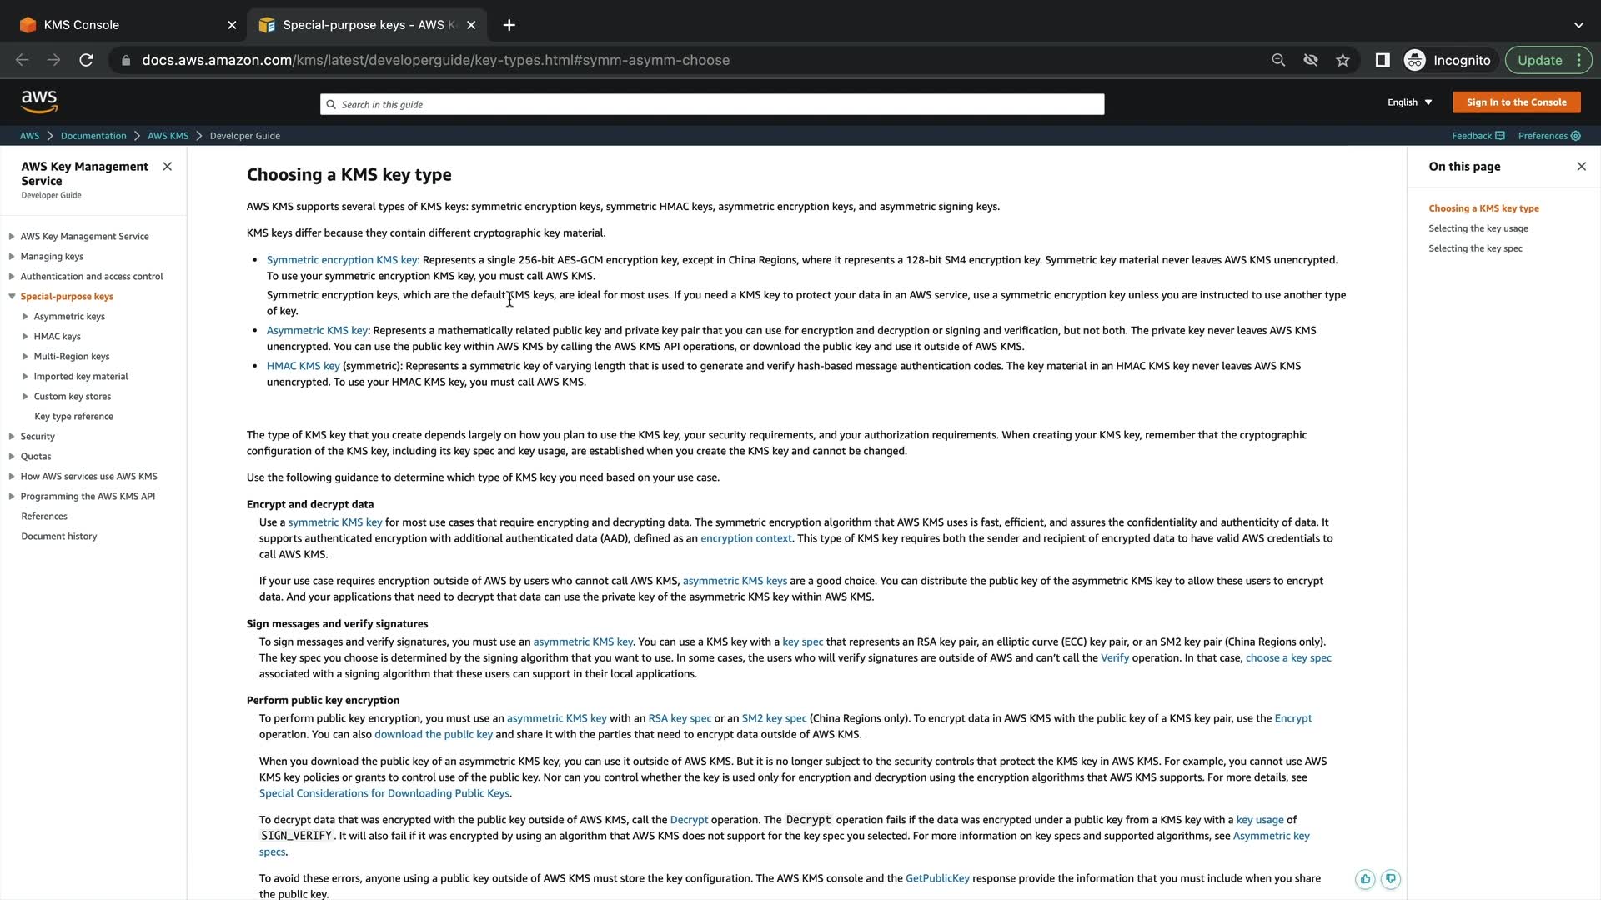This screenshot has width=1601, height=900.
Task: Click Sign In to the Console button
Action: [1516, 102]
